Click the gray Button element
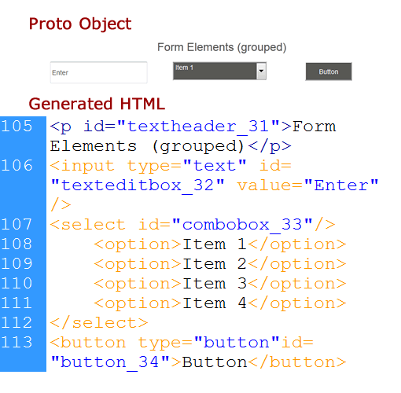 [329, 72]
